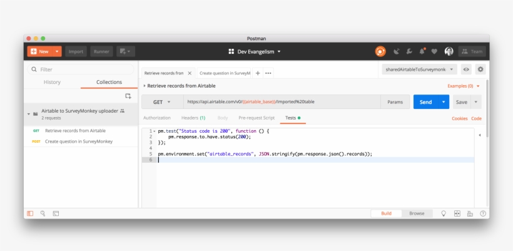Open the Examples (0) dropdown
513x251 pixels.
[464, 86]
